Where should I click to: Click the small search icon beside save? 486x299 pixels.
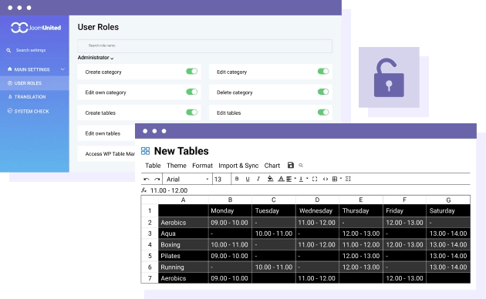point(301,165)
